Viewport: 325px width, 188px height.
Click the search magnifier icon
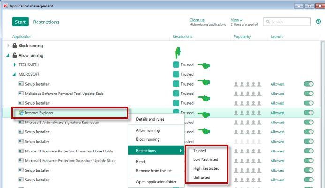268,22
